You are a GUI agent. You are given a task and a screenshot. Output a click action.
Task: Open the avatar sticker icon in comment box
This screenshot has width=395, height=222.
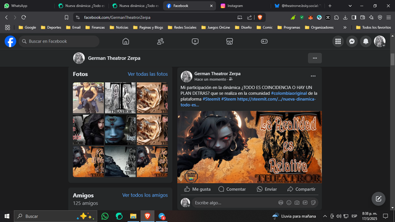pos(281,203)
